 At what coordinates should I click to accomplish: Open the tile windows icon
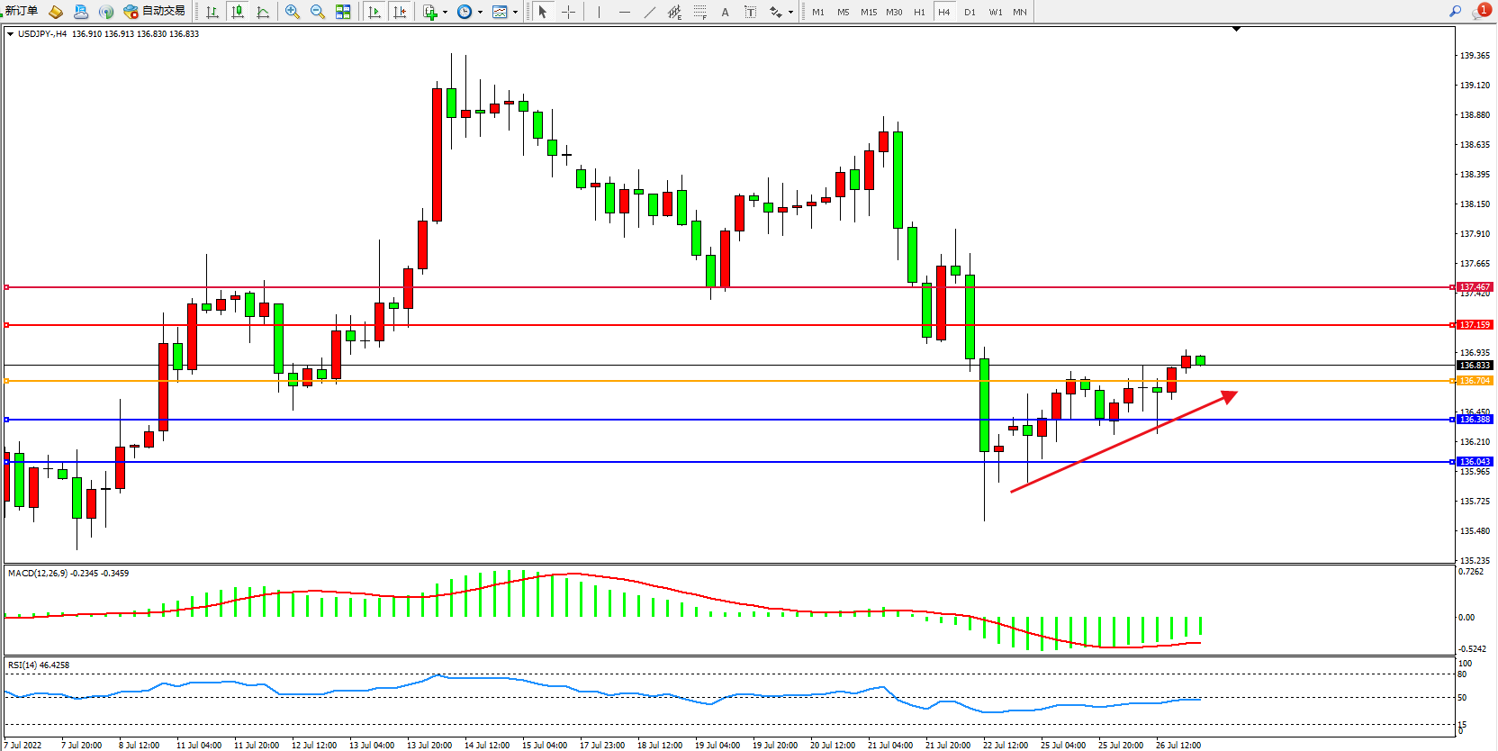pos(343,12)
